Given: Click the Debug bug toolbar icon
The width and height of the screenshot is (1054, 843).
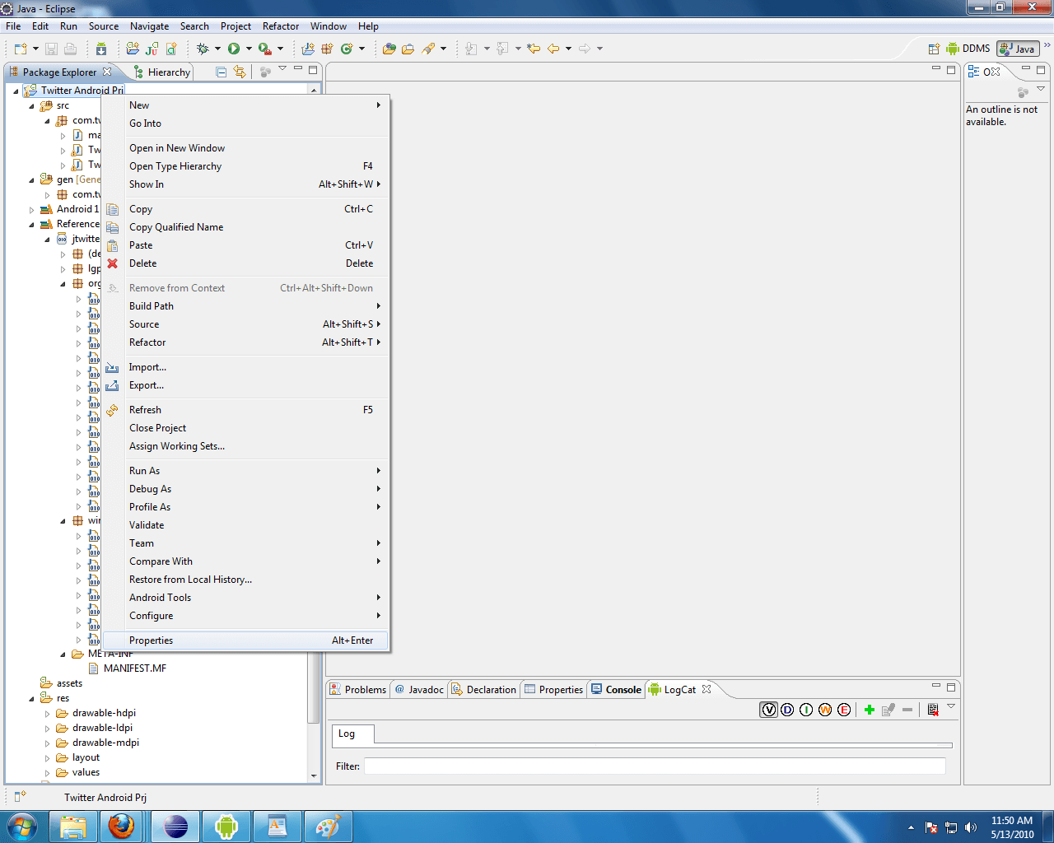Looking at the screenshot, I should click(x=203, y=49).
